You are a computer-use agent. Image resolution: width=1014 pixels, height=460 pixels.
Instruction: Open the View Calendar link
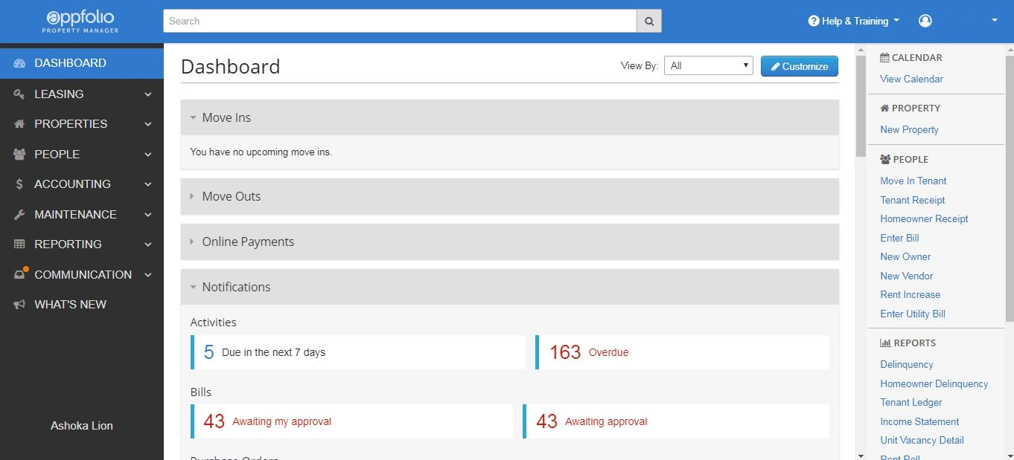pos(911,79)
